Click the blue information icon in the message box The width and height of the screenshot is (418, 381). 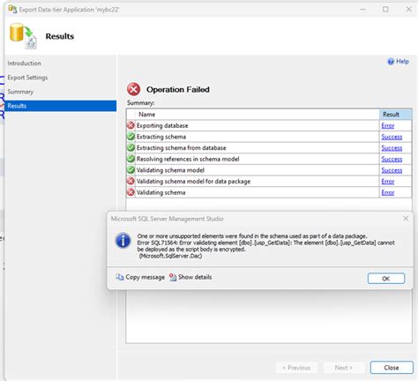123,241
